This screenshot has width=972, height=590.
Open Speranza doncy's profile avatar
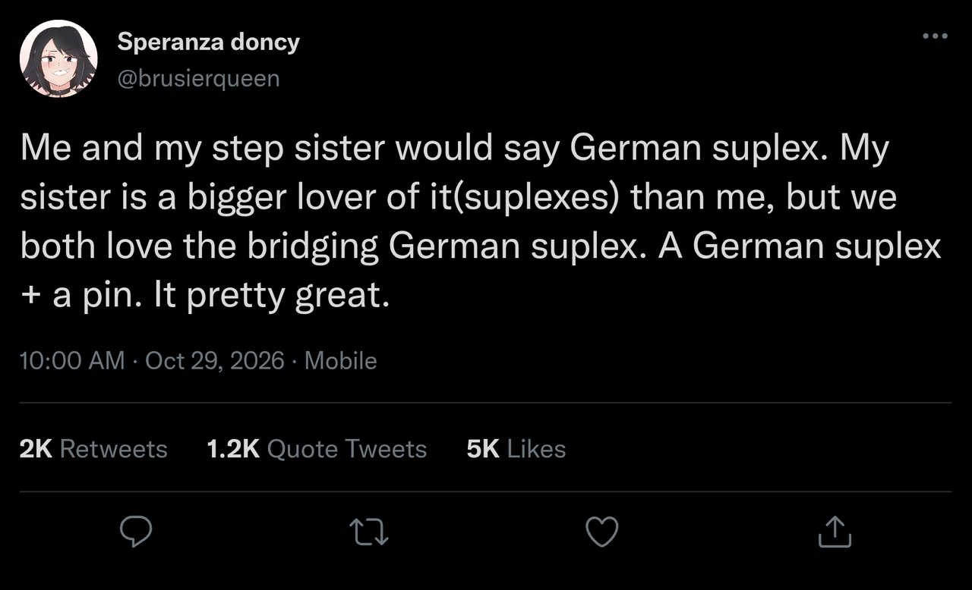click(59, 59)
